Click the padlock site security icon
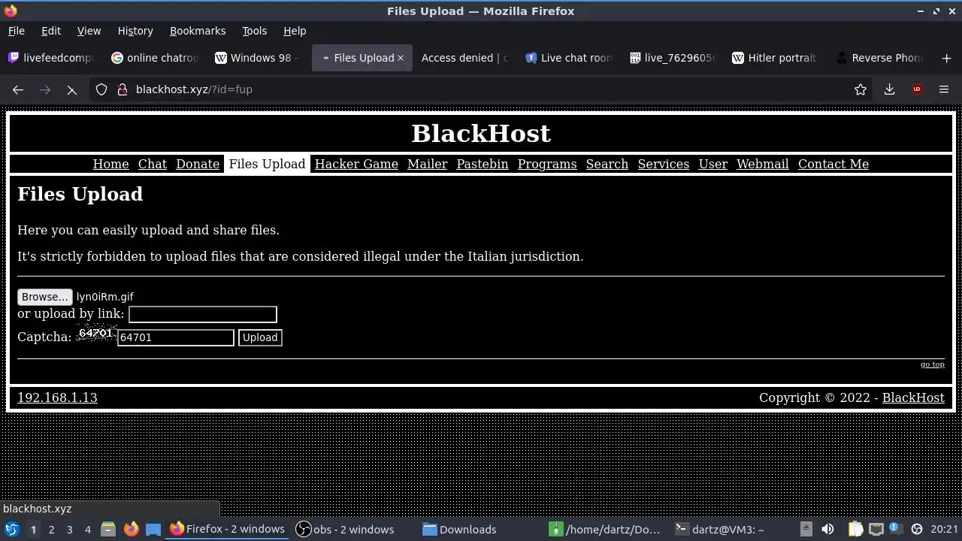Screen dimensions: 962x541 (x=123, y=89)
